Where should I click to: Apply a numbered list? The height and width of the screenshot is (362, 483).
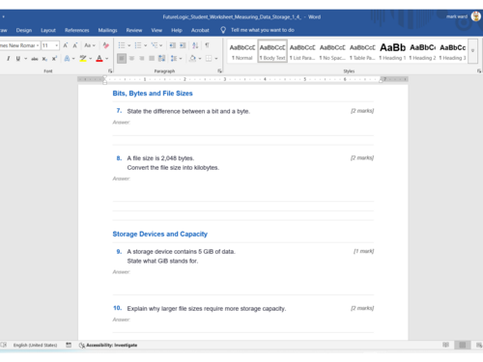click(138, 45)
